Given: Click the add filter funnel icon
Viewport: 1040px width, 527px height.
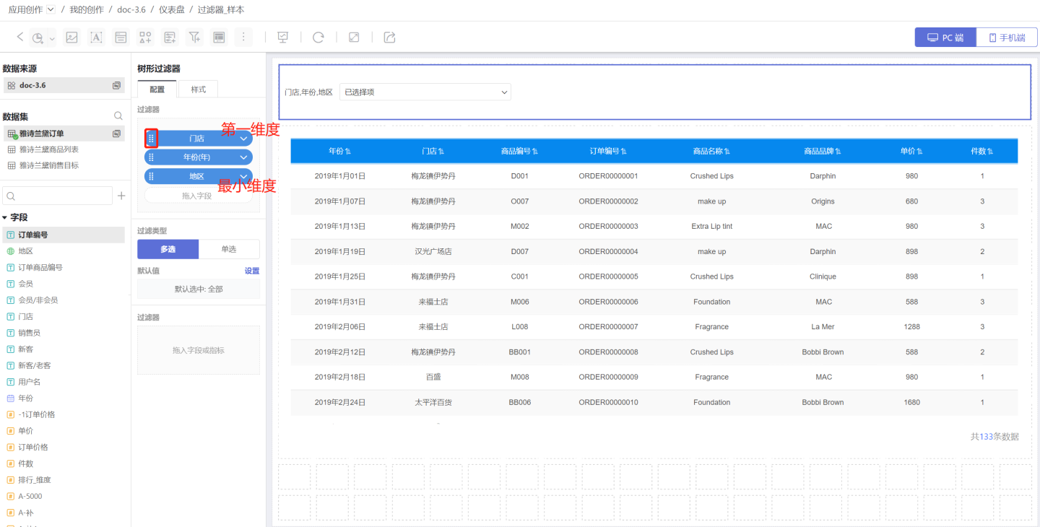Looking at the screenshot, I should [194, 38].
